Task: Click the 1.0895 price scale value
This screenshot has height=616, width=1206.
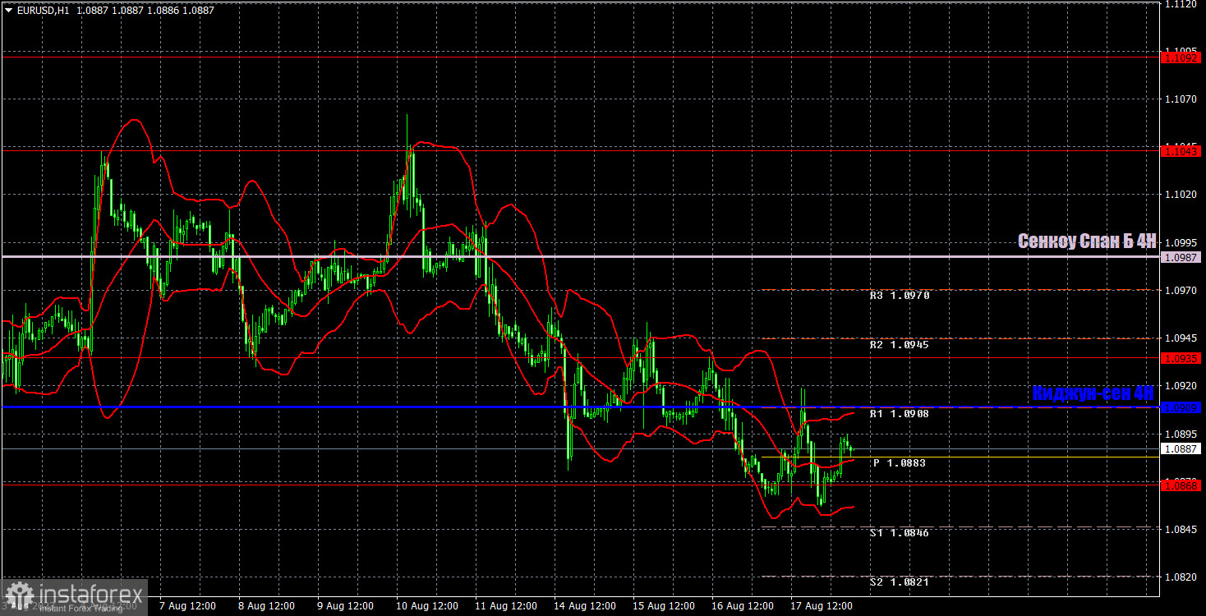Action: point(1181,433)
